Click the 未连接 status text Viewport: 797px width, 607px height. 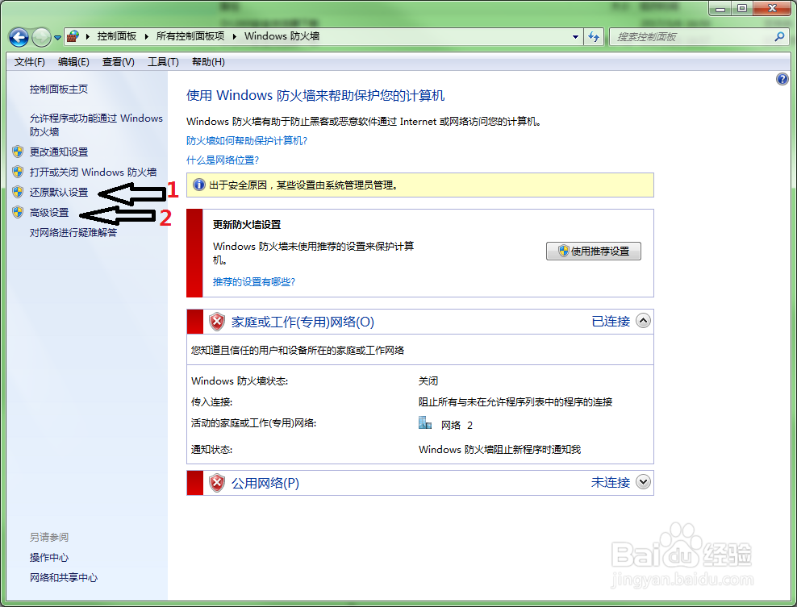pos(611,482)
